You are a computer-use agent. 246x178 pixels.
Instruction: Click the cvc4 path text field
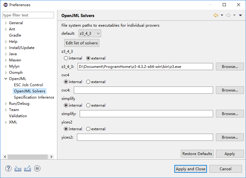point(143,90)
